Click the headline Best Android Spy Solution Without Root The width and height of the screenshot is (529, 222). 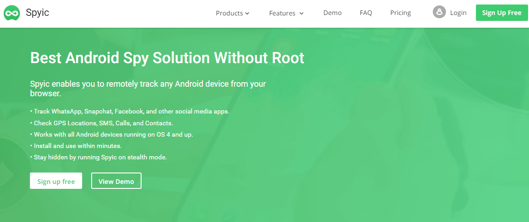[x=167, y=58]
